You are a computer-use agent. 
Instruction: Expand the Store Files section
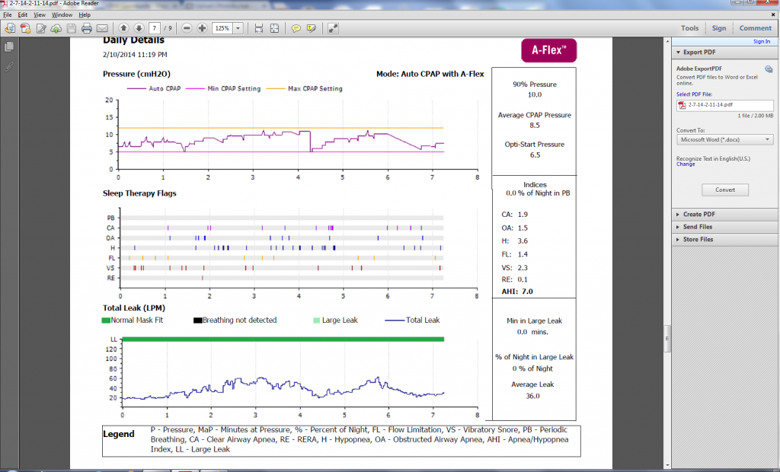point(678,239)
